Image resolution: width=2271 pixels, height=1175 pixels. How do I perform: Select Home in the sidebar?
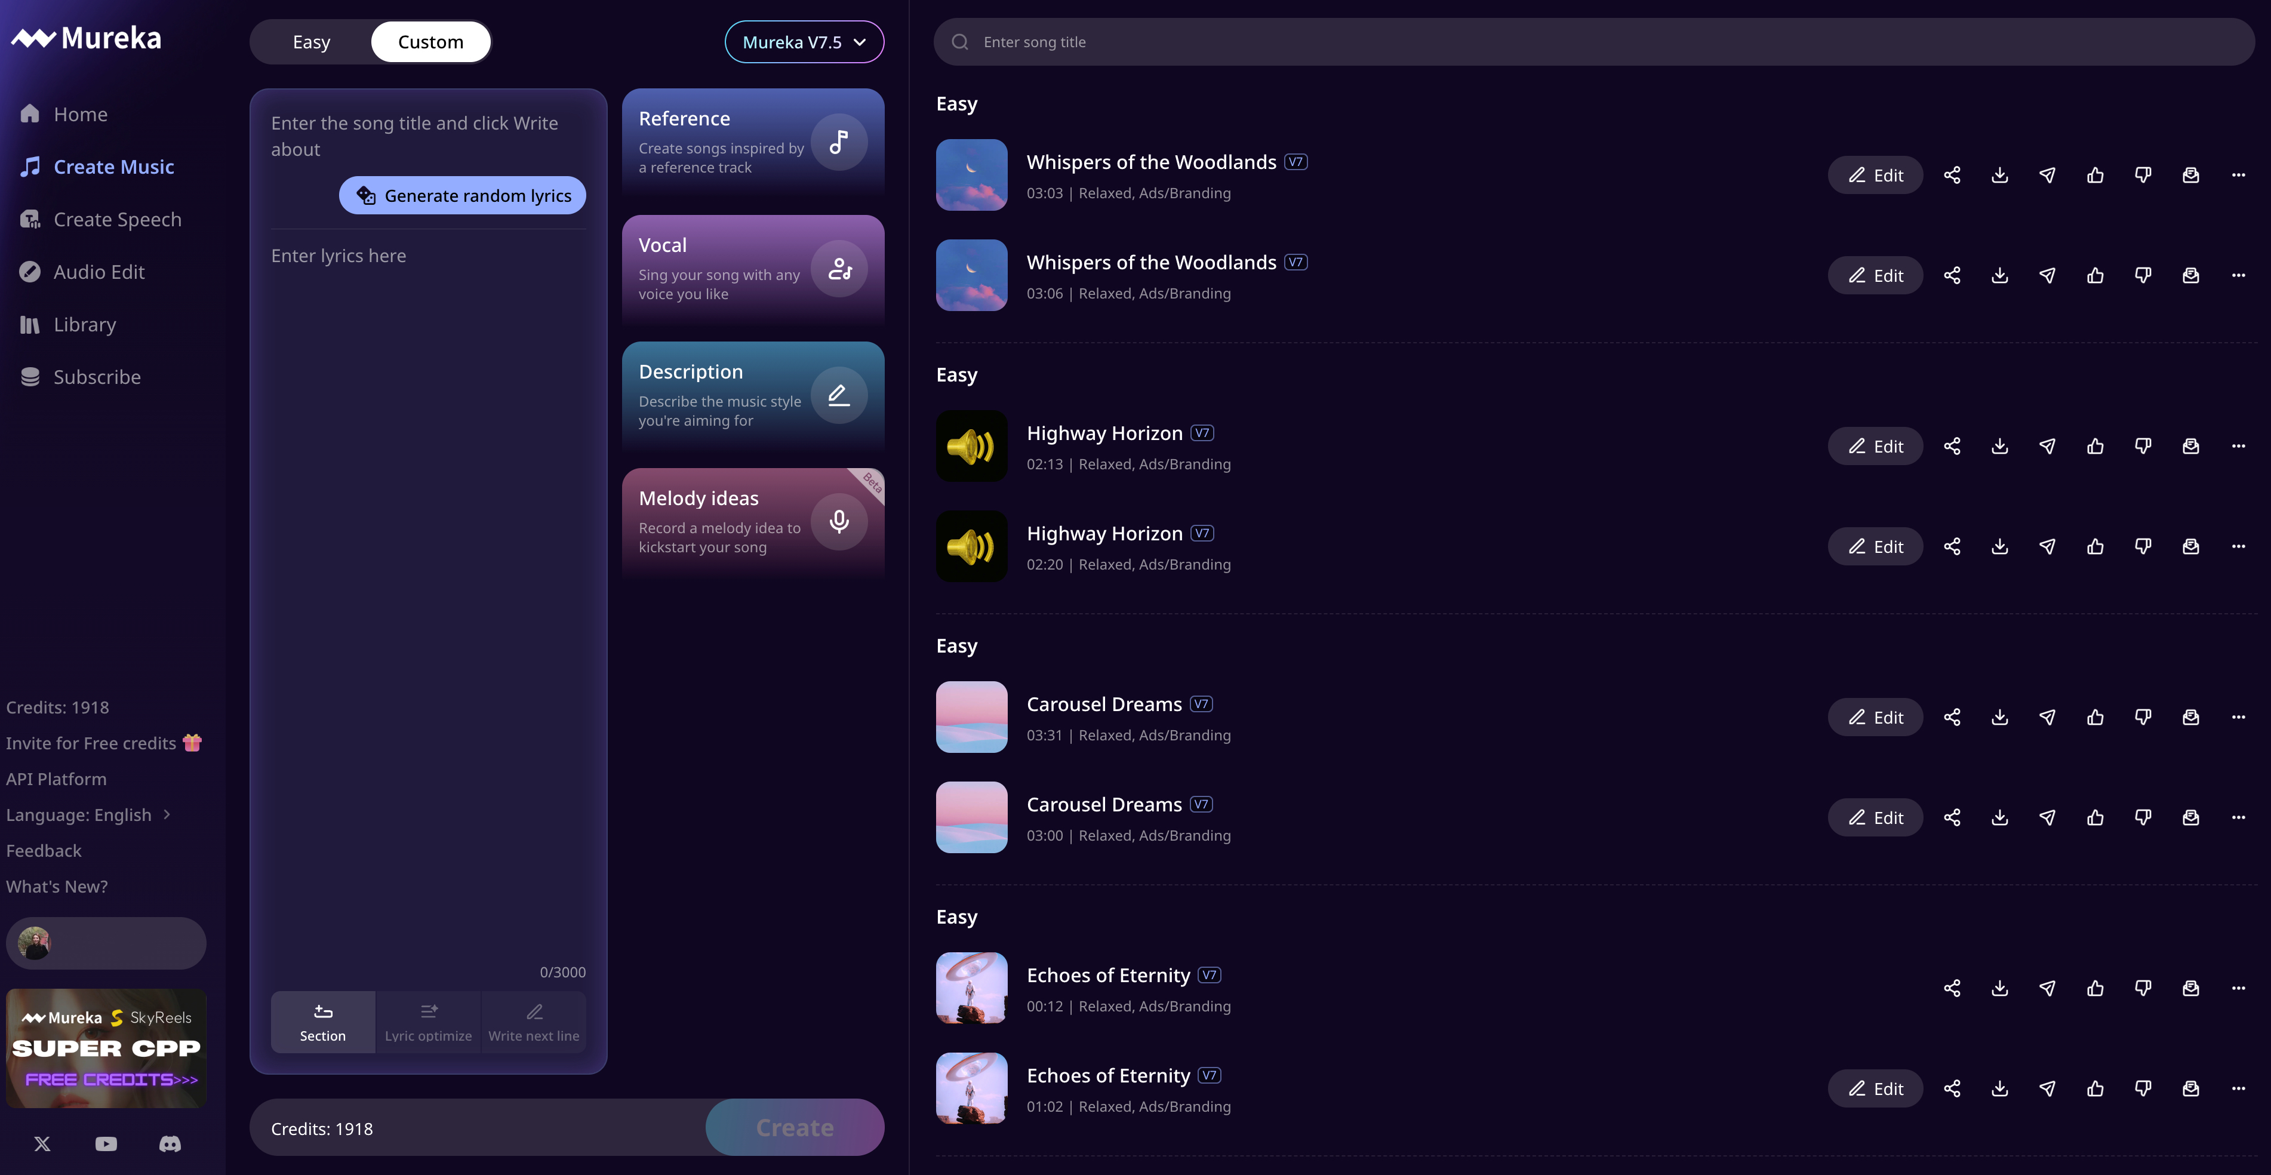[x=80, y=113]
